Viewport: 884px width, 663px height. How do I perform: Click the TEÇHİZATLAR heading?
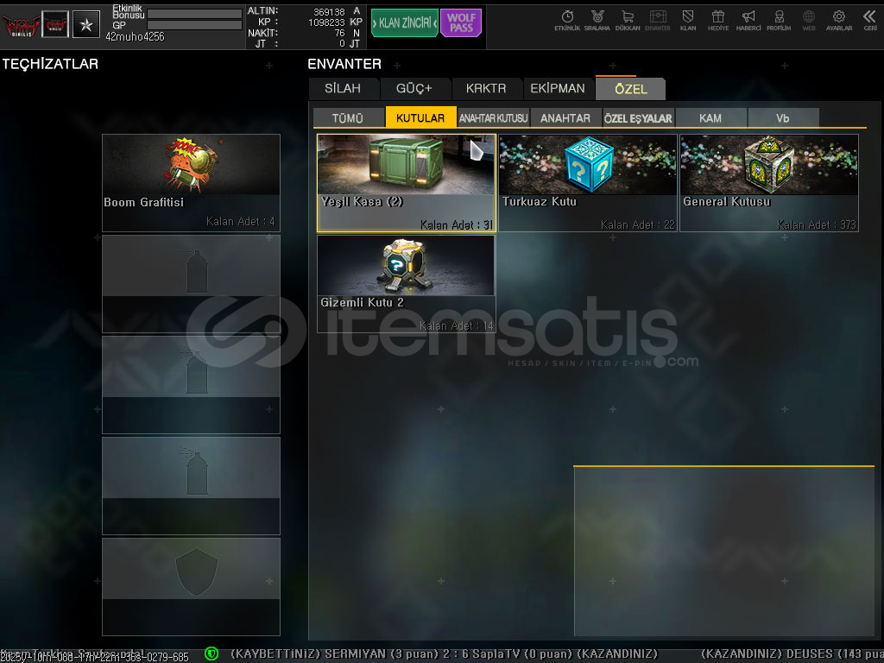(50, 64)
